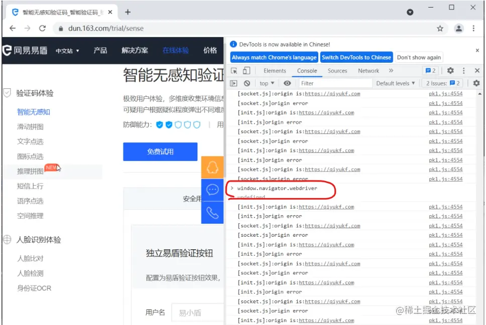Open the Chrome three-dot menu

coord(473,29)
